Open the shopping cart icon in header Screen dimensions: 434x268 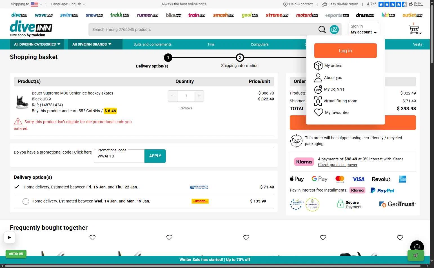point(414,29)
